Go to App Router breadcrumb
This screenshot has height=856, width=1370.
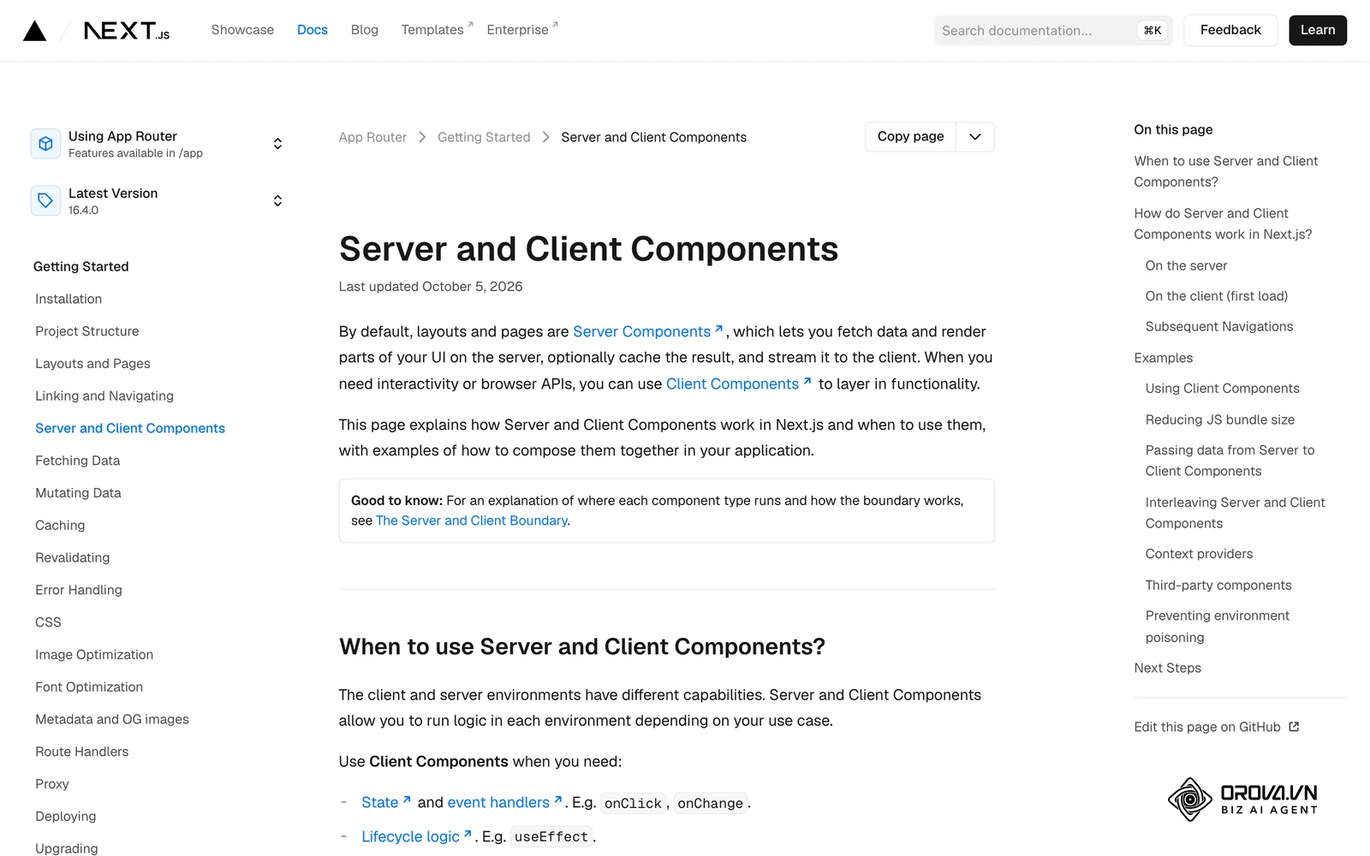372,137
